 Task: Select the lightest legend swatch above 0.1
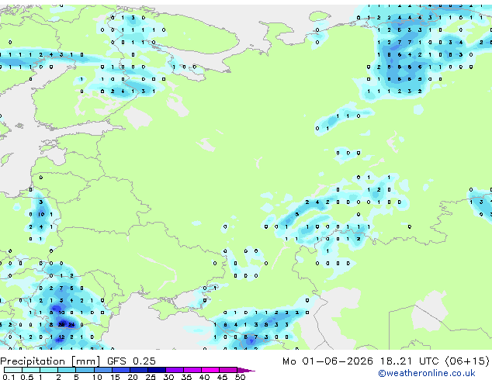coord(13,370)
